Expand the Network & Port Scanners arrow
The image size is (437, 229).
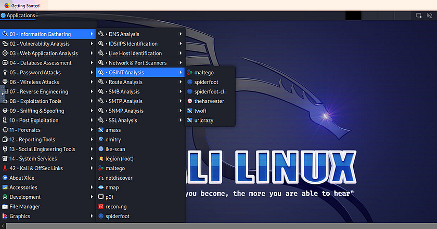181,63
